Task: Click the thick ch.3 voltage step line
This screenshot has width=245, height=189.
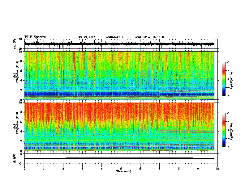Action: point(129,158)
